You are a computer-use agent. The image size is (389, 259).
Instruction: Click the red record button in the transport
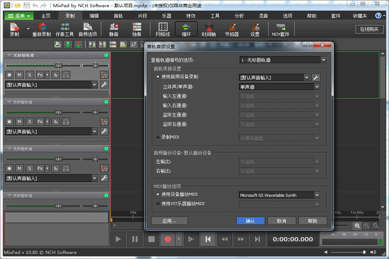point(168,239)
